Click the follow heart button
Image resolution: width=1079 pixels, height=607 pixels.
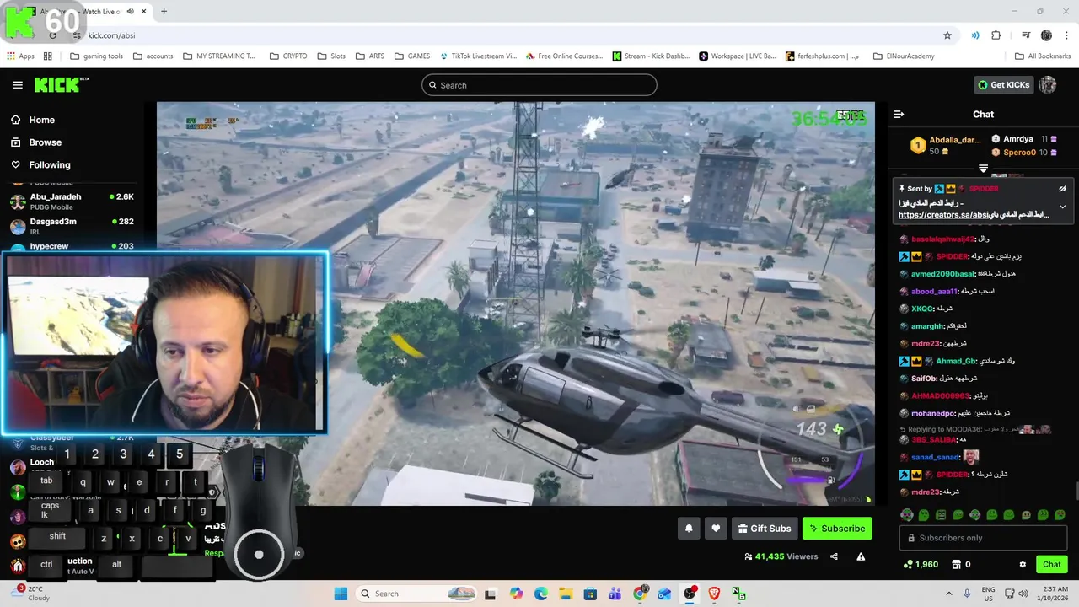[716, 529]
